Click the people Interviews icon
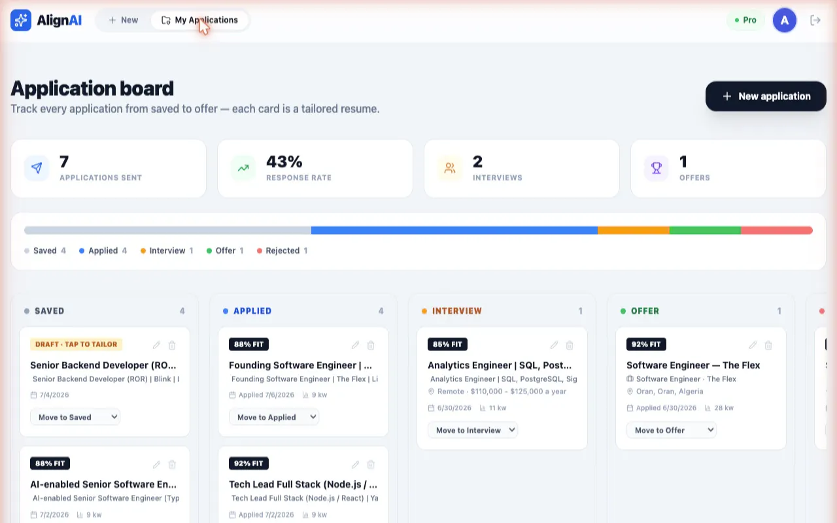The height and width of the screenshot is (523, 837). 450,168
